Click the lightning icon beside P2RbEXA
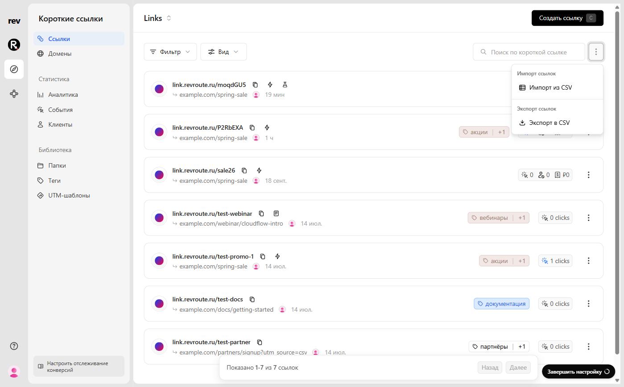This screenshot has width=624, height=387. point(267,128)
